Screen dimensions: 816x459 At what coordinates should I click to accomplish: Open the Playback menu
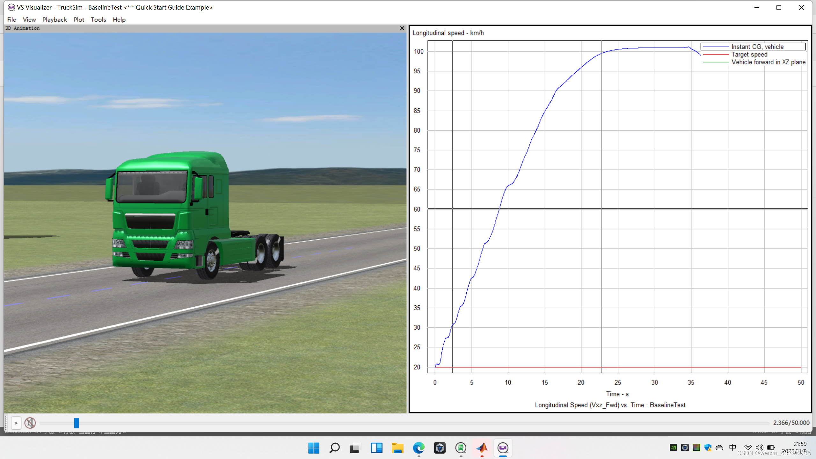(55, 19)
